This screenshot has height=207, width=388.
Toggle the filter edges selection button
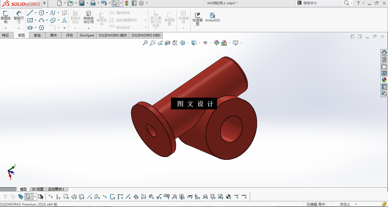[58, 196]
